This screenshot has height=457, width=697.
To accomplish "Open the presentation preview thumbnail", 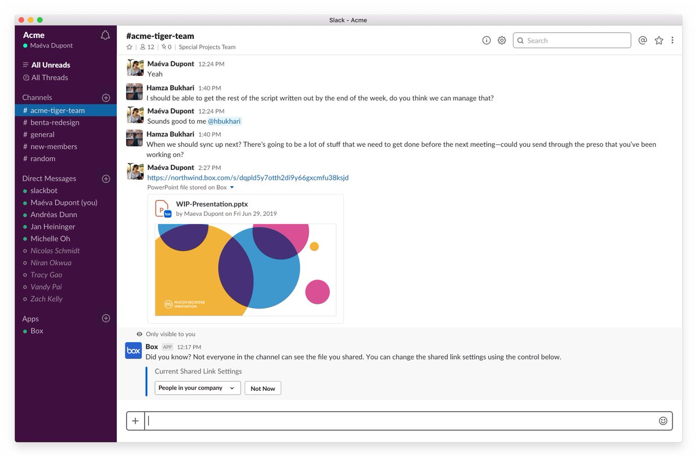I will 246,270.
